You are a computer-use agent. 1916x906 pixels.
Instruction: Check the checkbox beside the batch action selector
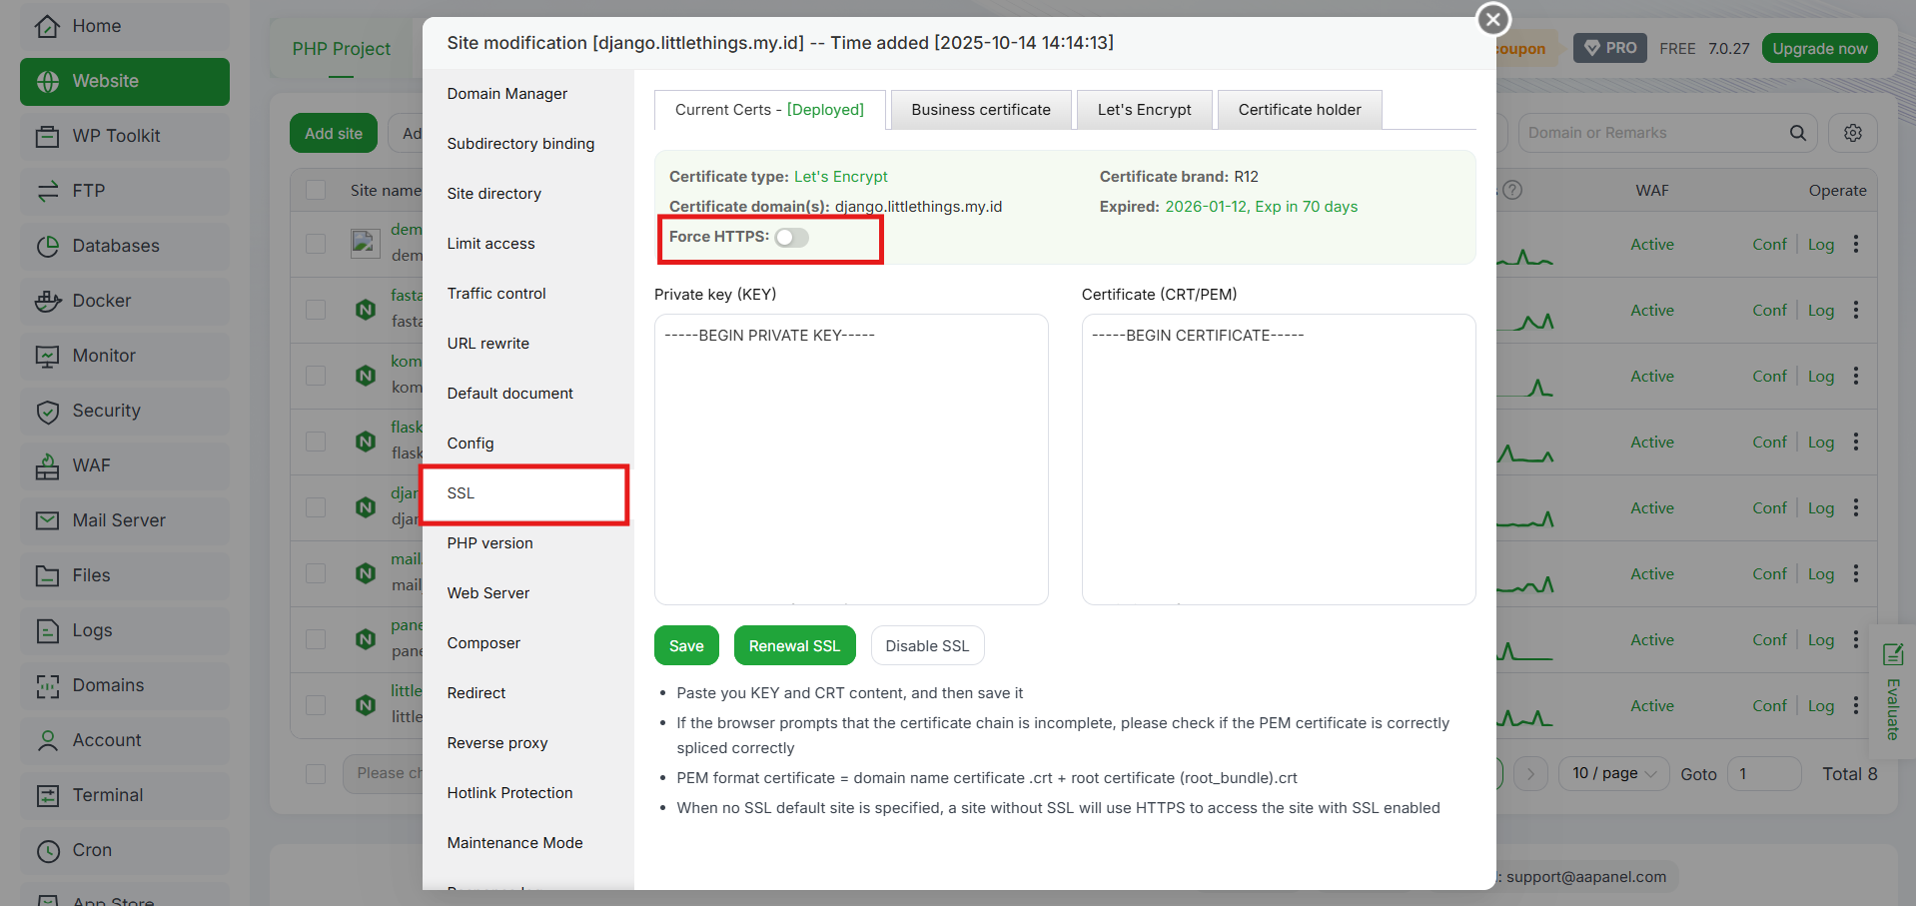point(316,773)
